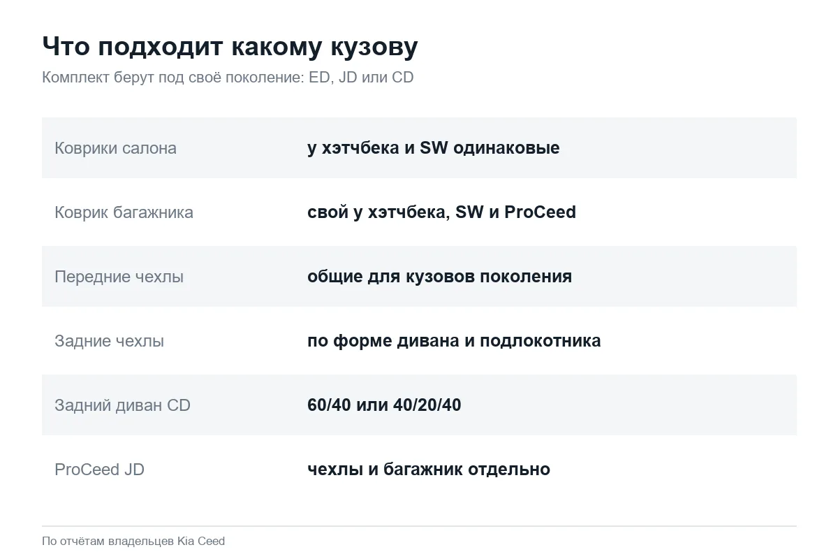Click the value "свой у хэтчбека, SW и ProCeed"
Screen dimensions: 838x559
tap(441, 212)
